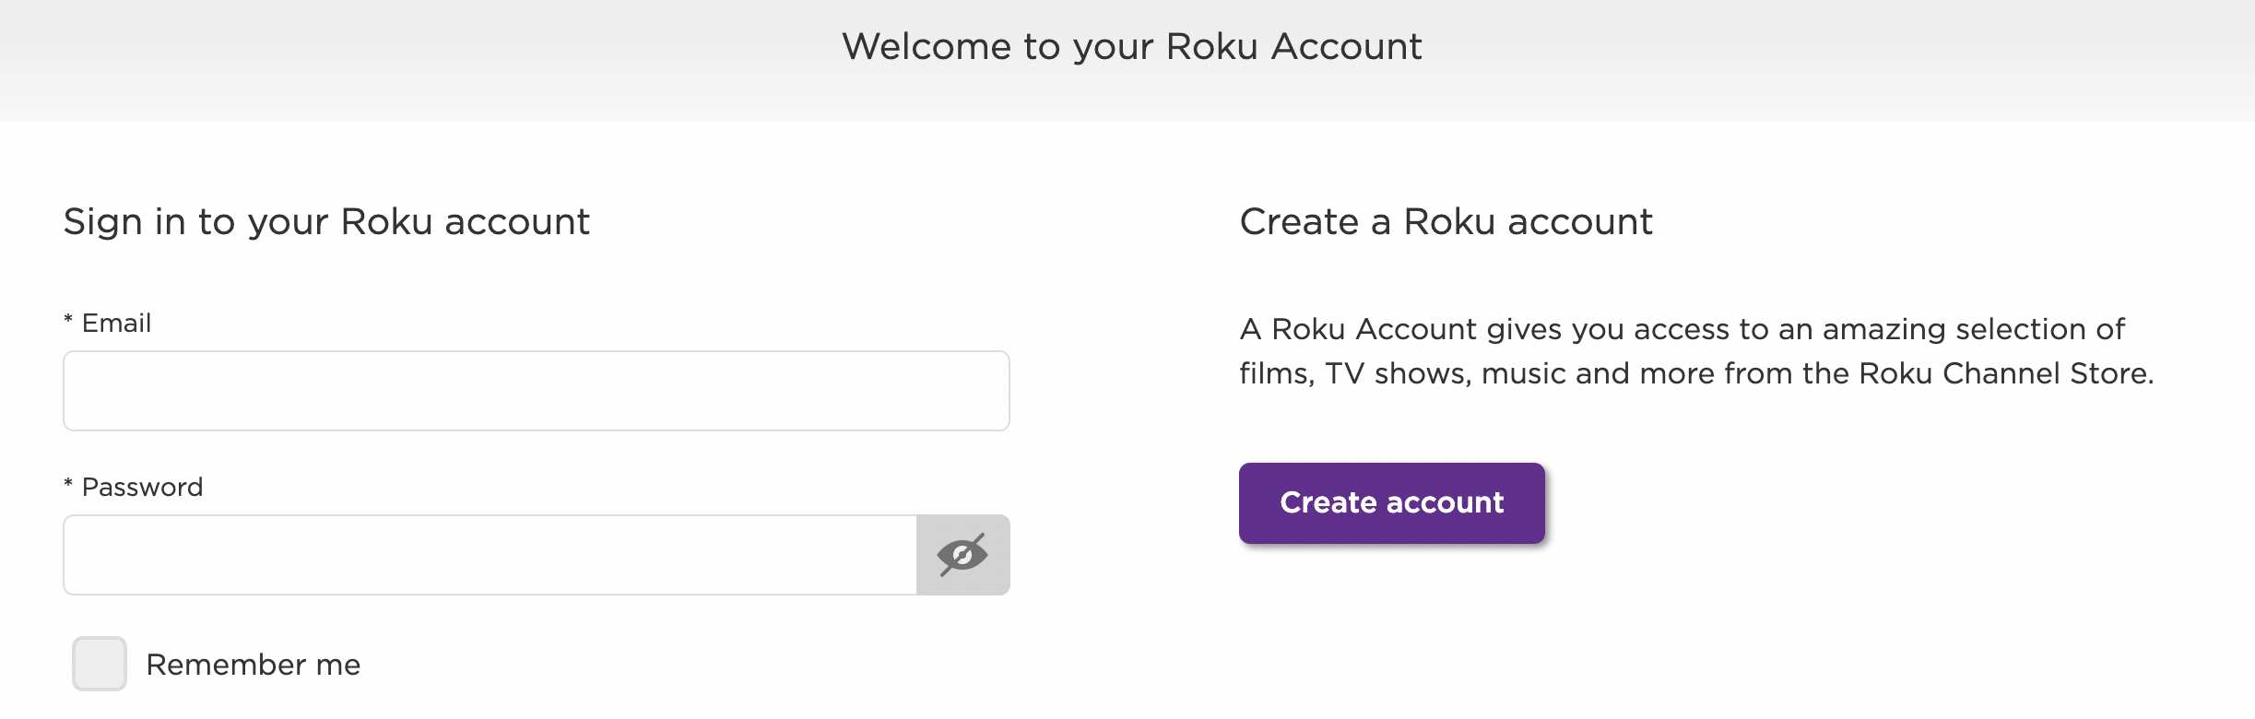Tick the Remember me checkbox
This screenshot has width=2255, height=719.
pos(100,664)
